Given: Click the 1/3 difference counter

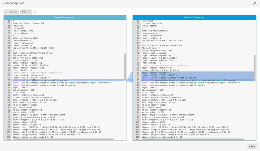Looking at the screenshot, I should [35, 12].
